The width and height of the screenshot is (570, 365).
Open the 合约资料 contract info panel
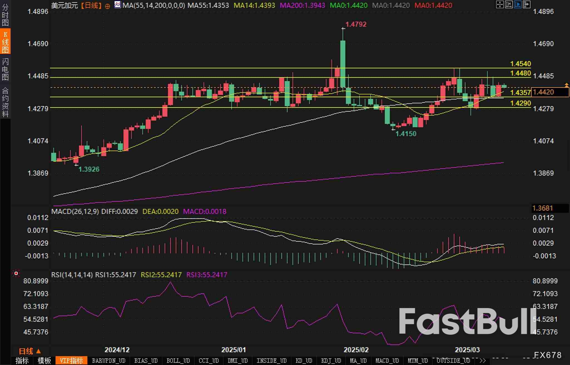click(x=5, y=102)
